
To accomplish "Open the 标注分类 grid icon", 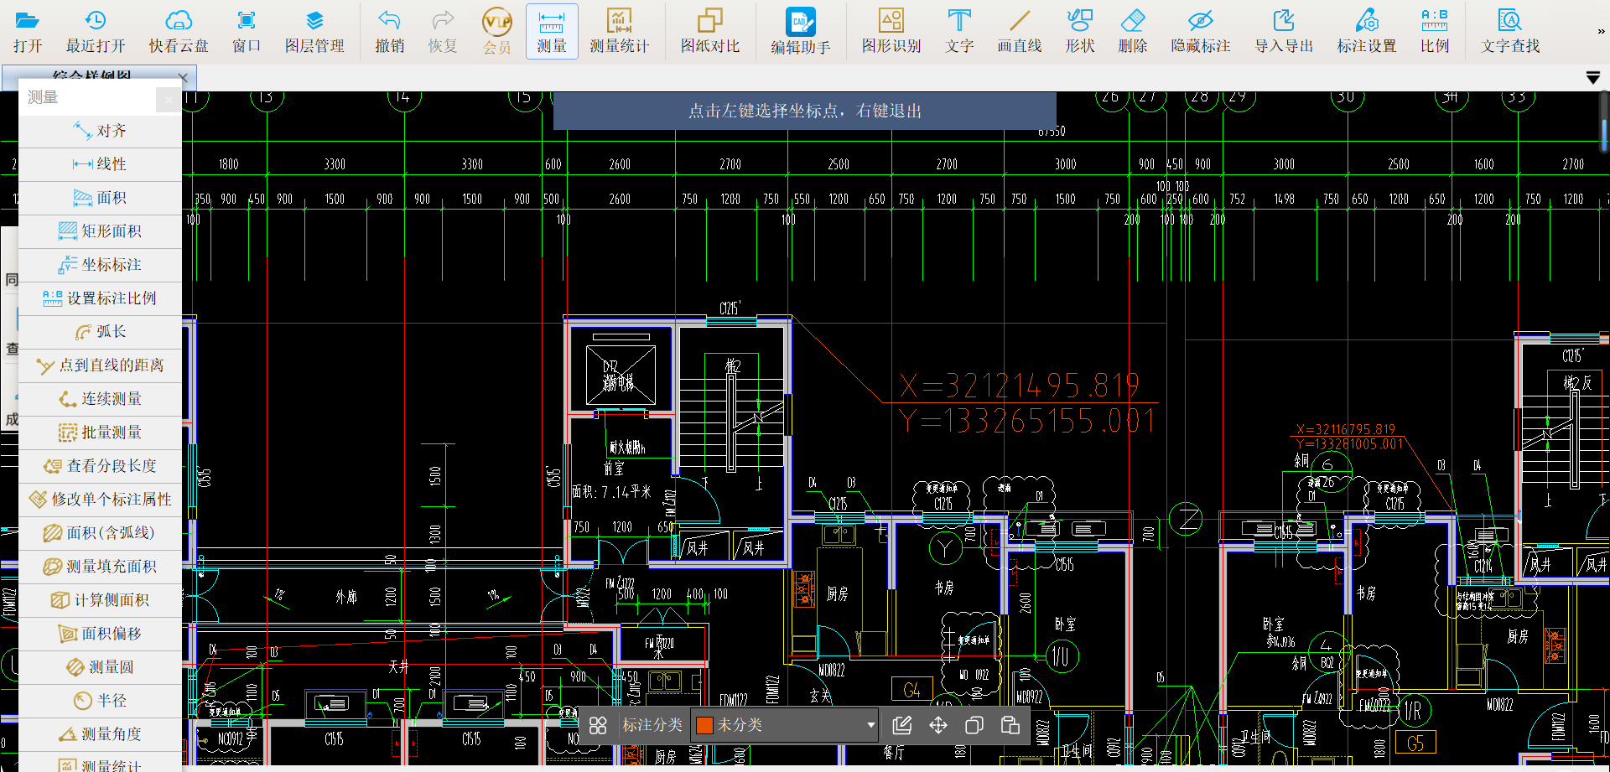I will (598, 725).
